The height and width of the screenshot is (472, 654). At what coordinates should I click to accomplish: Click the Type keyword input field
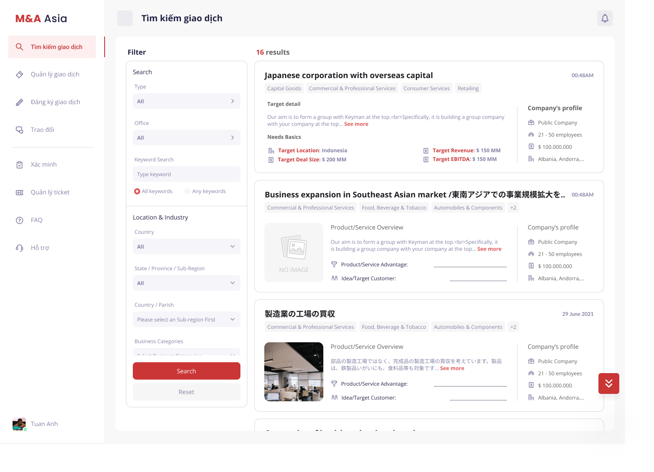(187, 174)
